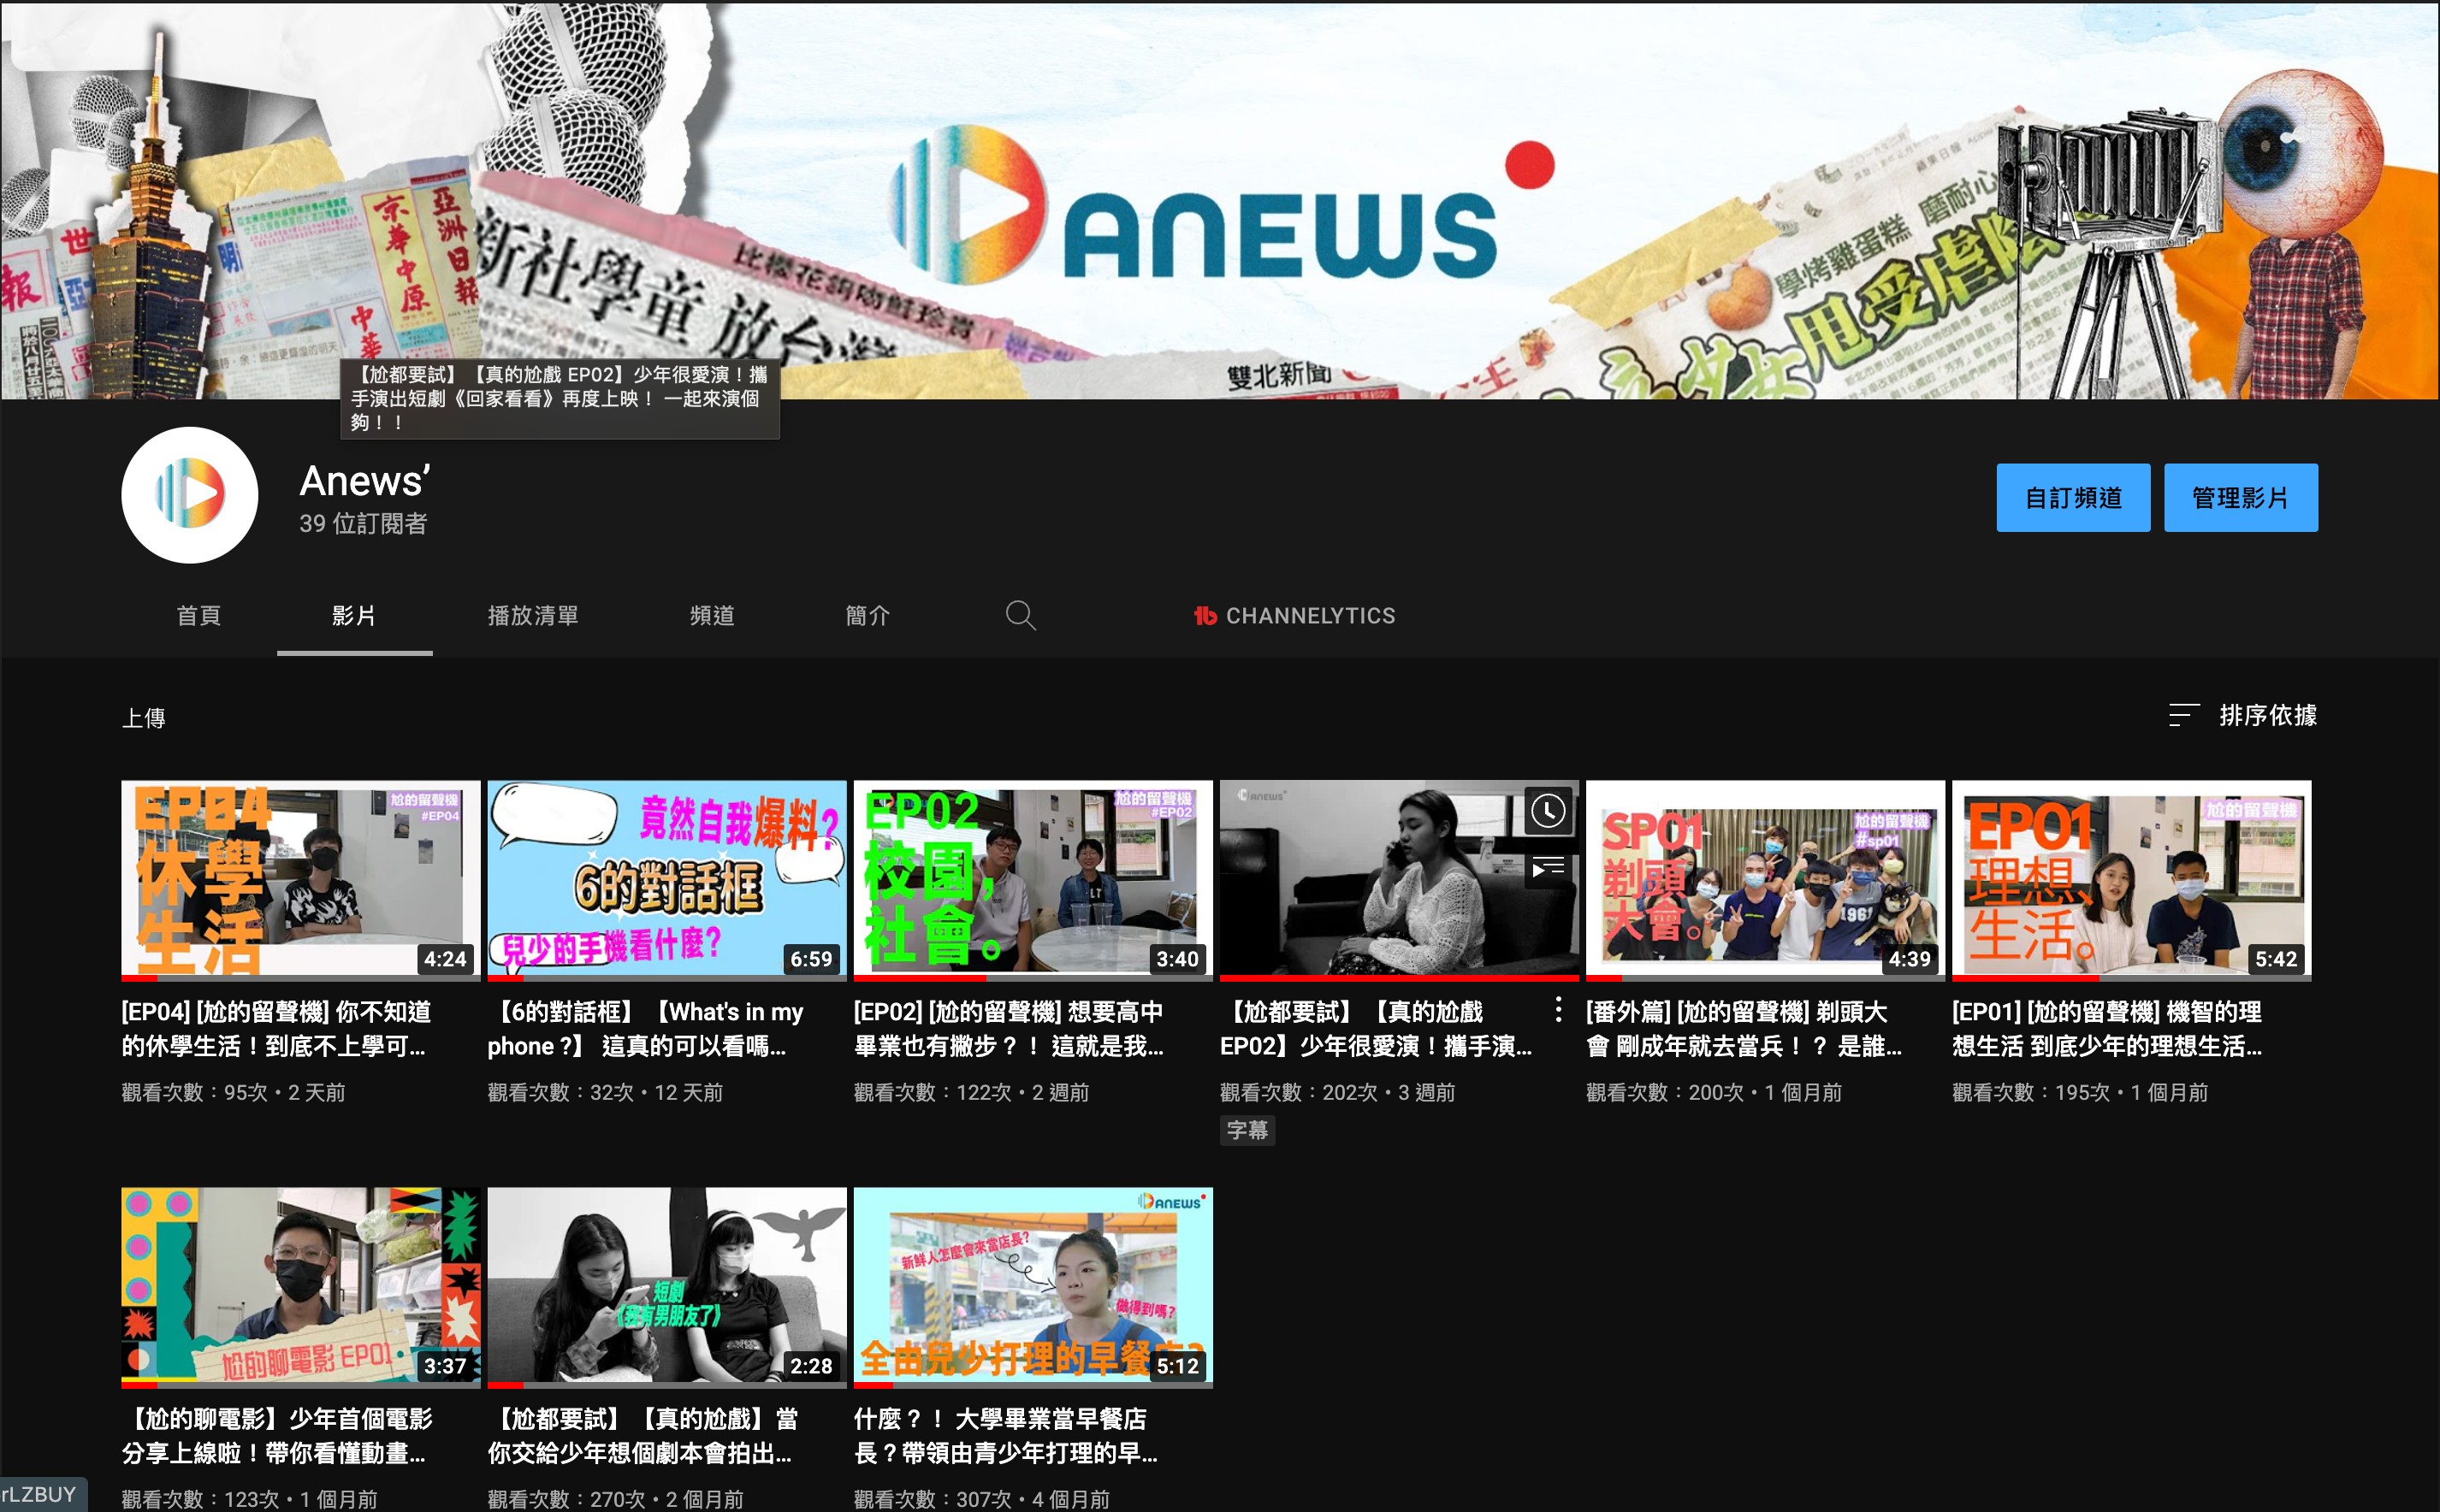Open the 播放清單 tab

(x=532, y=616)
